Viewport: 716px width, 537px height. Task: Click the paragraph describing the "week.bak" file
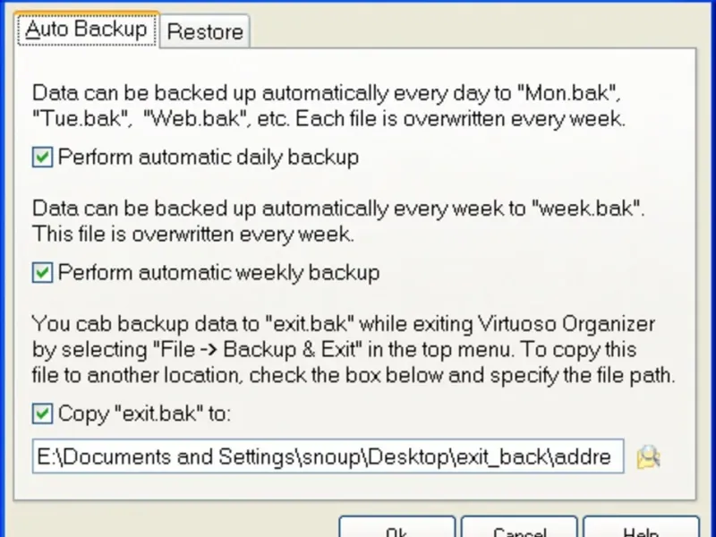tap(338, 221)
